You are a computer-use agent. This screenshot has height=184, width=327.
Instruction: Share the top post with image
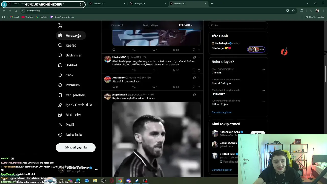coord(199,50)
